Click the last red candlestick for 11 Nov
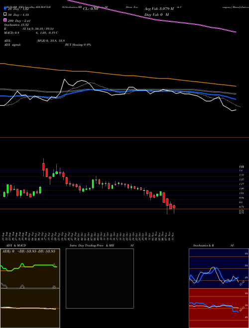This screenshot has height=328, width=249. click(x=174, y=207)
